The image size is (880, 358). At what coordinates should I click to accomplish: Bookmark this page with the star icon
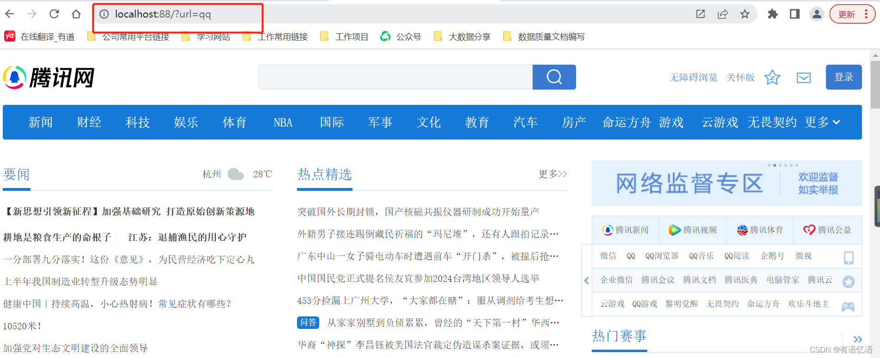point(745,14)
